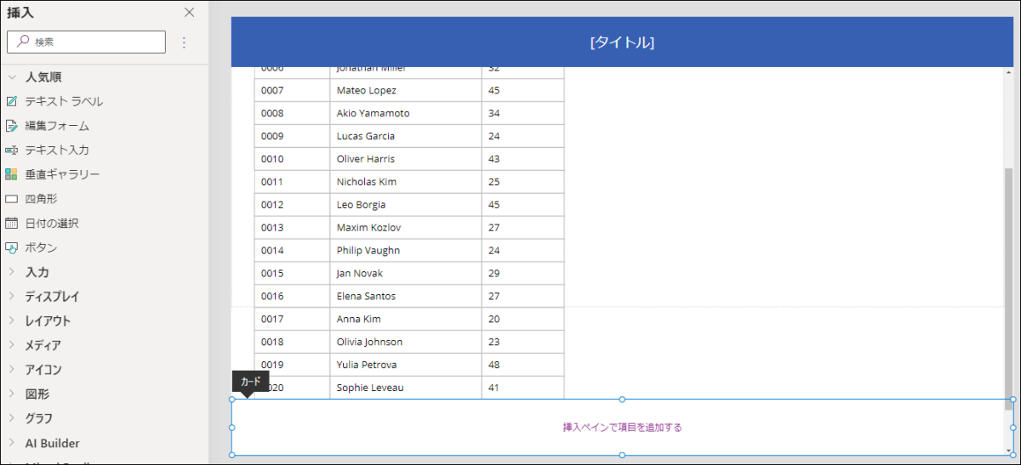Click the Lucas Garcia cell
This screenshot has height=465, width=1021.
pos(406,136)
